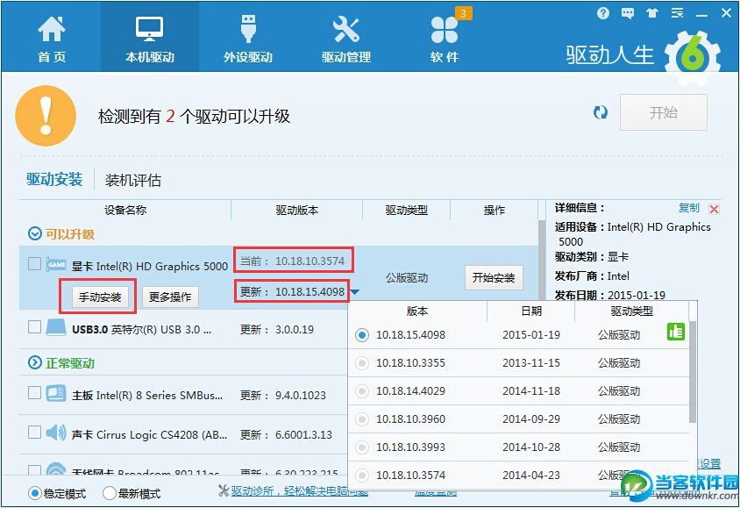
Task: Click 设备名称 column header
Action: pos(125,210)
